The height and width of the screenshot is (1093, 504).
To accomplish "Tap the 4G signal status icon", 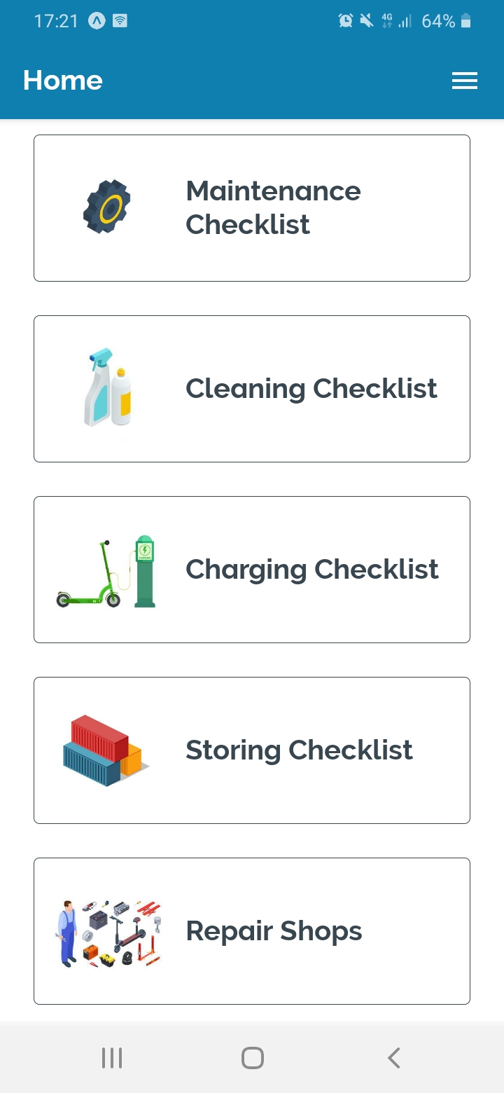I will coord(387,21).
